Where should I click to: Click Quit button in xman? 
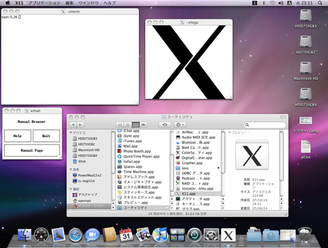pos(46,136)
